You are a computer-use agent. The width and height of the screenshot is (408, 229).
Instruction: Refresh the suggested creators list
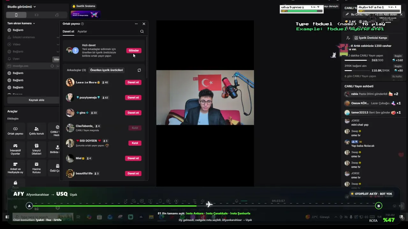139,70
